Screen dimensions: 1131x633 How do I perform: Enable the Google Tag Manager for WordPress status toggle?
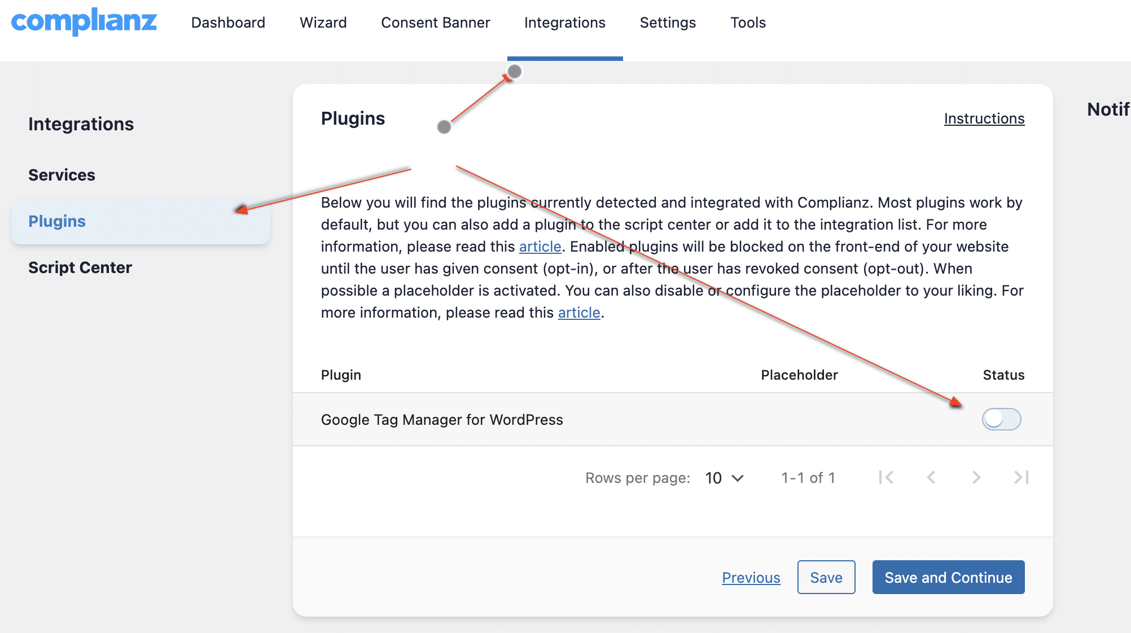(x=1002, y=419)
